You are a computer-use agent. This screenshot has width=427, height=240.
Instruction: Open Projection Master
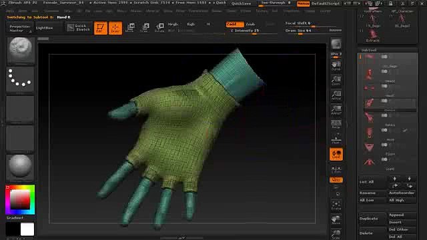19,28
